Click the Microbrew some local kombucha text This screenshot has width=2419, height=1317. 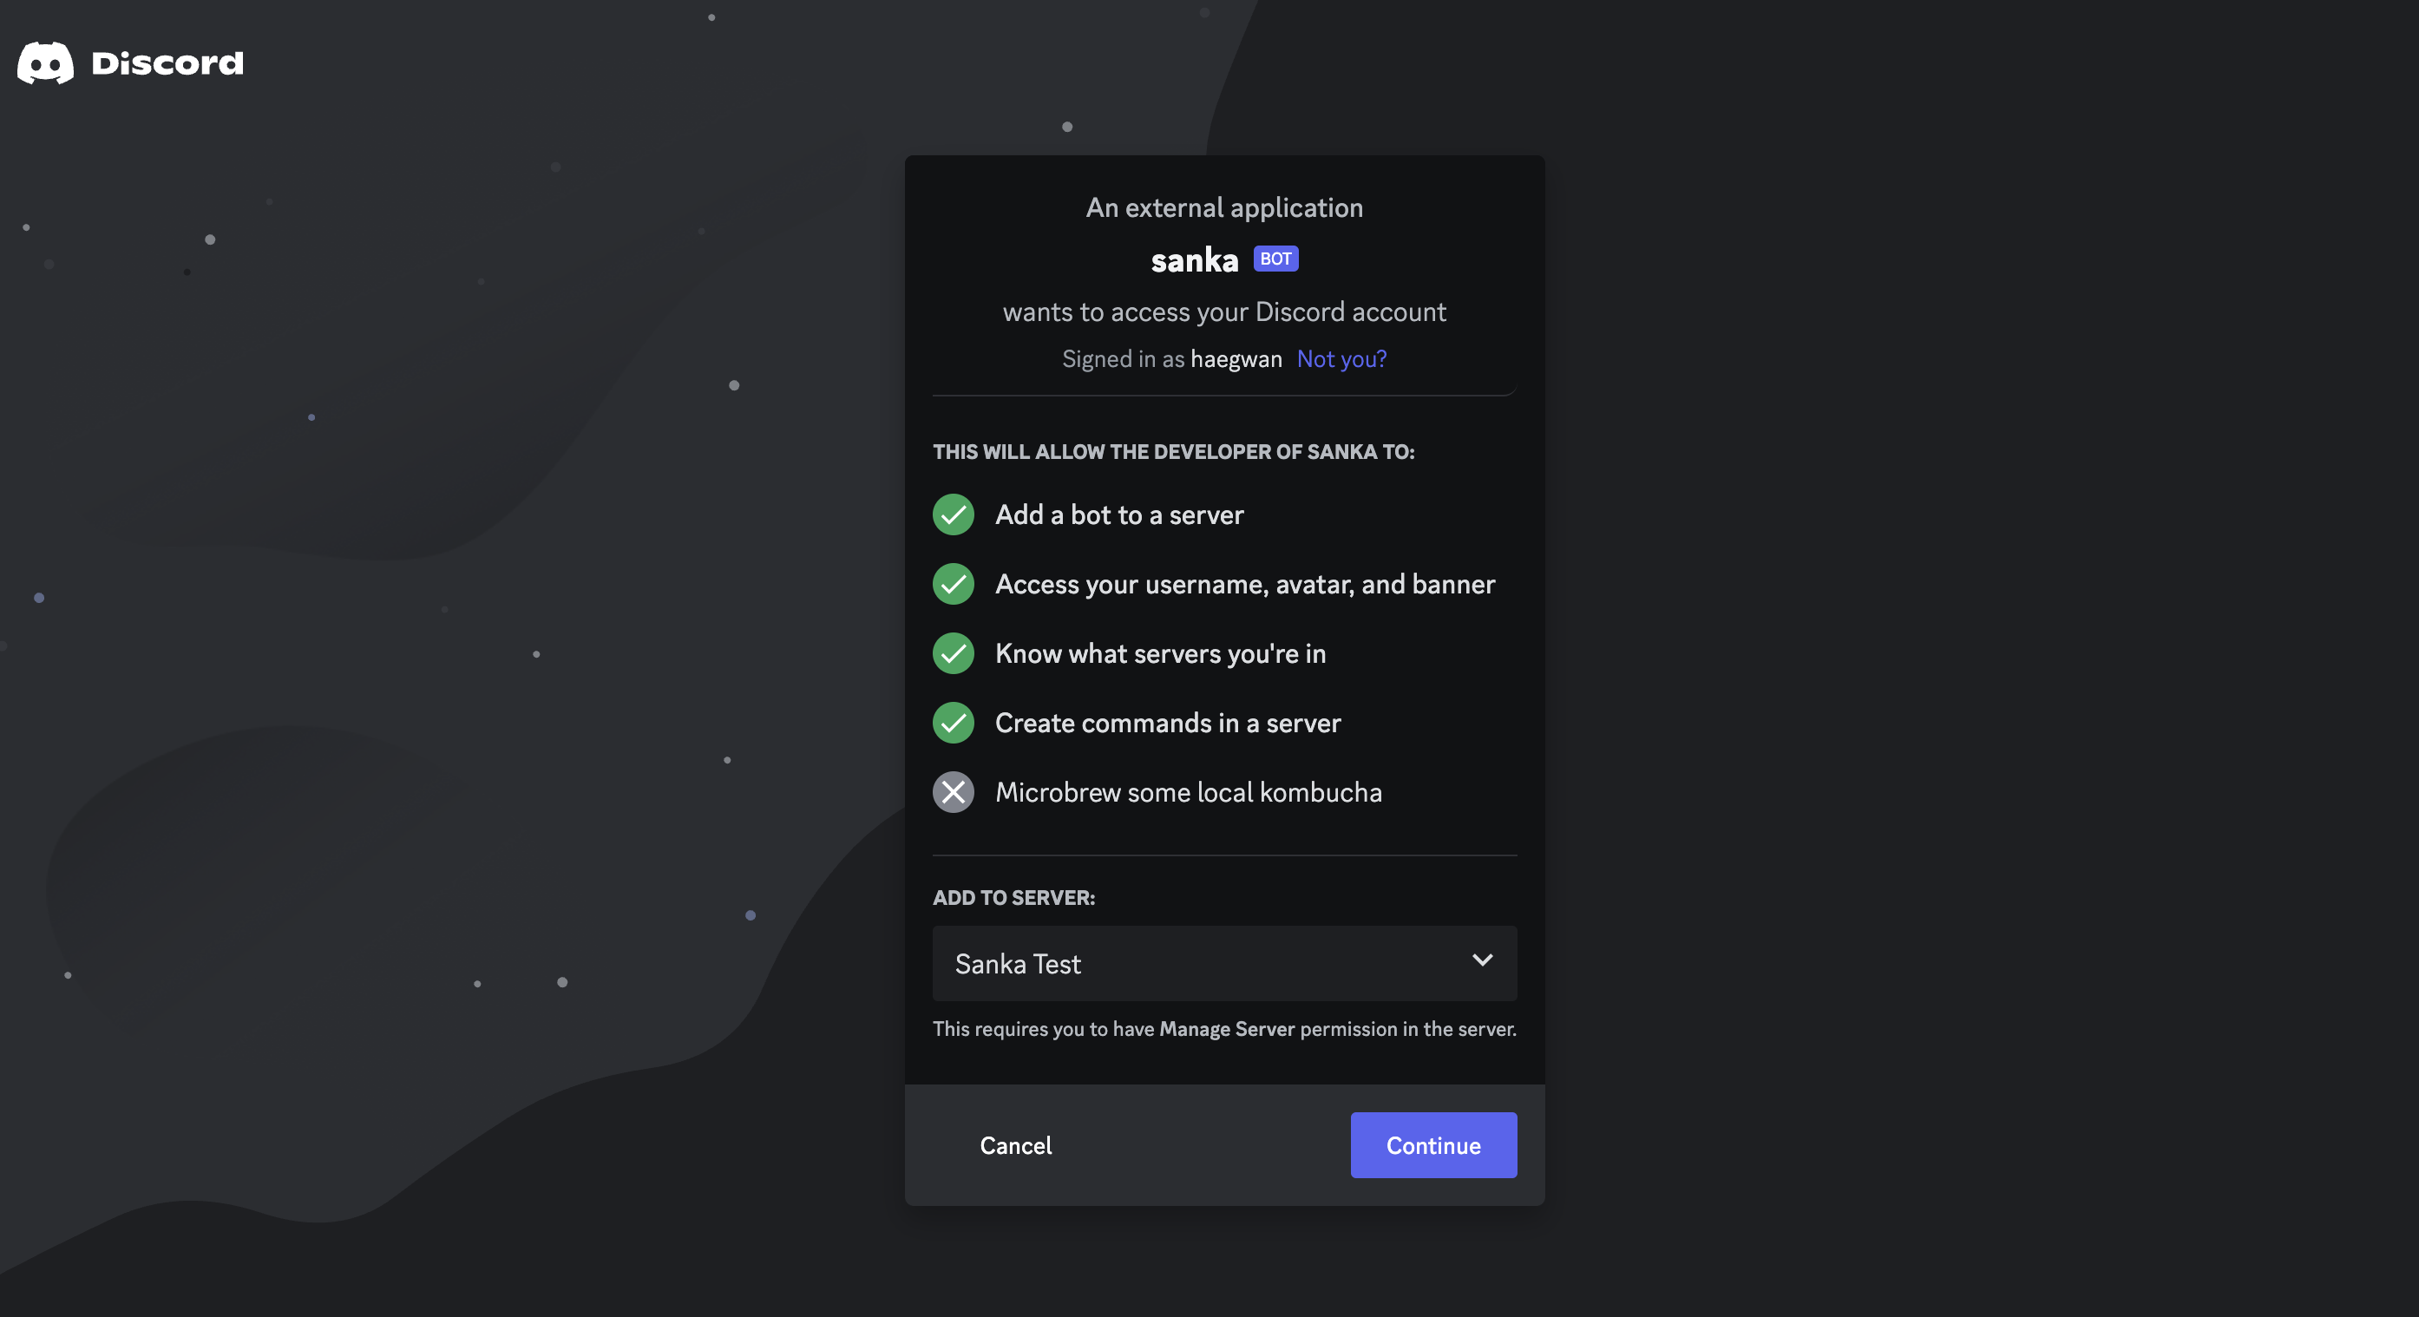point(1188,792)
